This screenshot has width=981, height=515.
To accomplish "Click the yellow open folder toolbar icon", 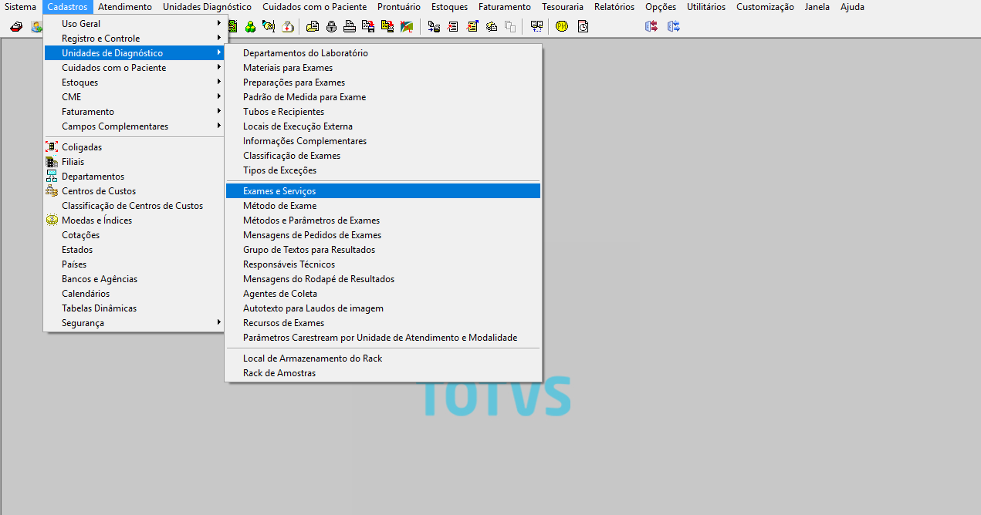I will point(313,26).
